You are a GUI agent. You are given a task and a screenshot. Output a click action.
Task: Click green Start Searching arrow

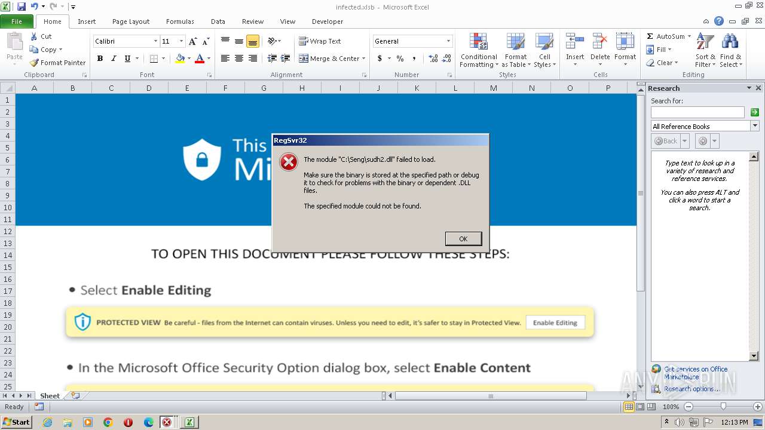tap(754, 112)
